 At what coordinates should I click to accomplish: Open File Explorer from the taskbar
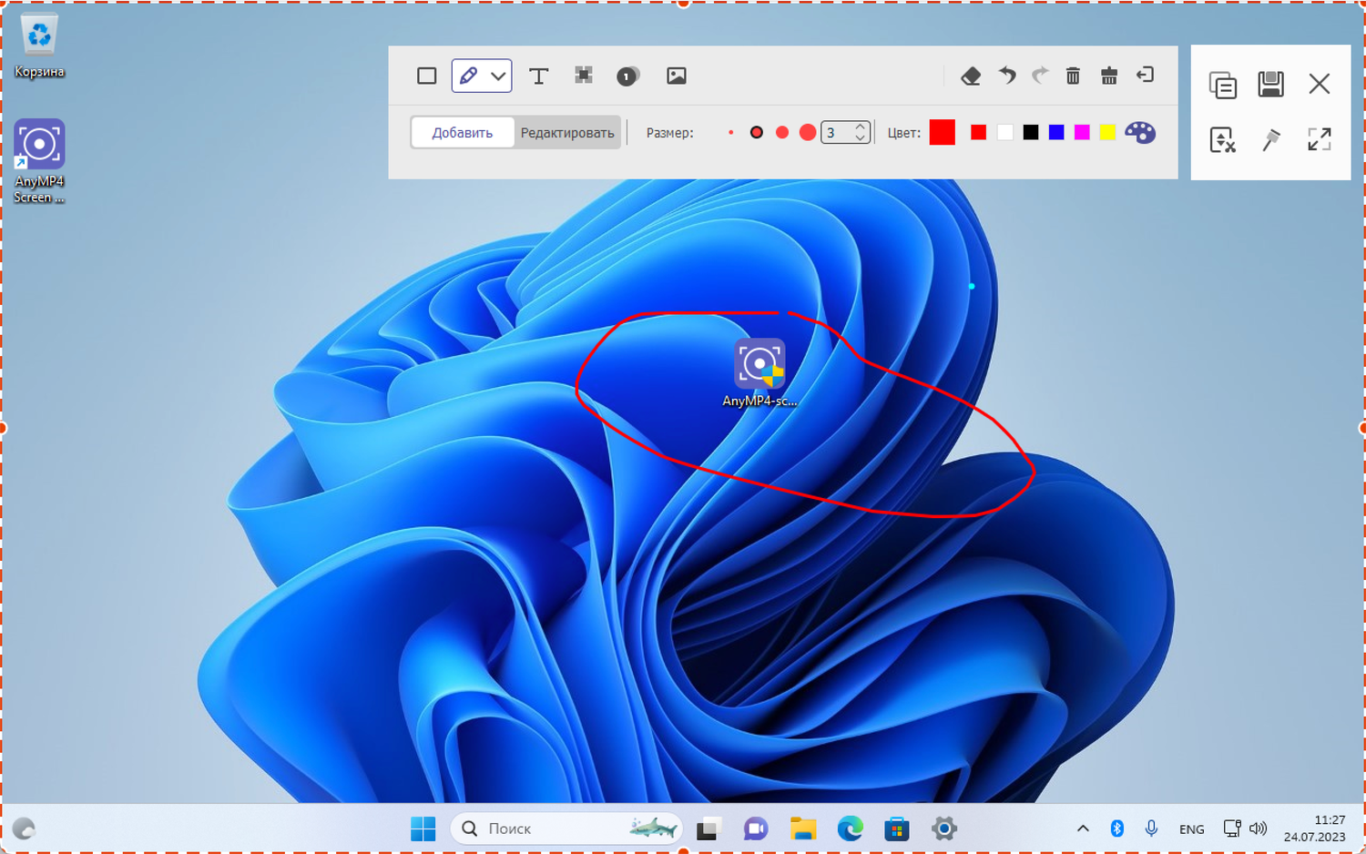click(x=802, y=829)
